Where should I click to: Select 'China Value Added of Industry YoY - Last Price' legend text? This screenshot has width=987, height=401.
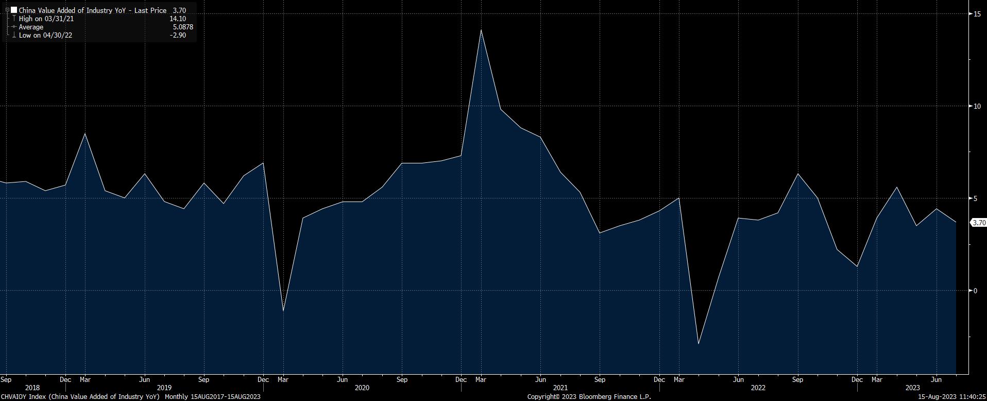point(93,10)
